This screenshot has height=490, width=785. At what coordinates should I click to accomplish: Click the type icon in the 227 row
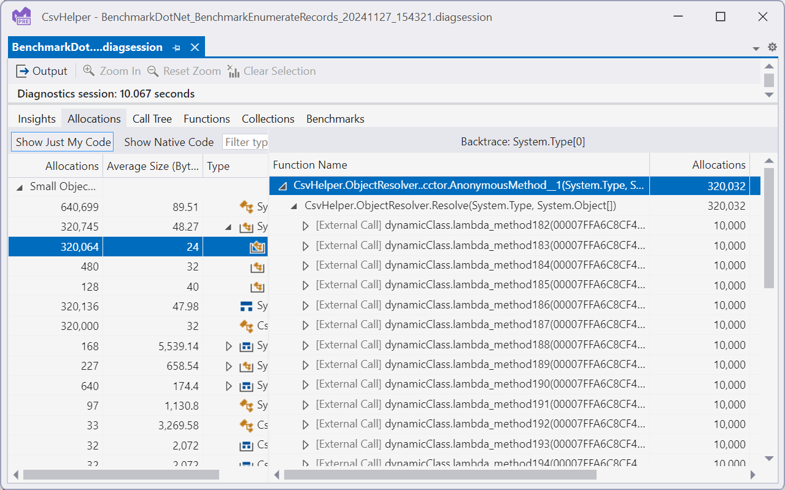click(x=247, y=366)
